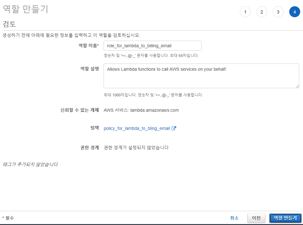Go to step 2 of the wizard
This screenshot has height=225, width=303.
pyautogui.click(x=262, y=12)
